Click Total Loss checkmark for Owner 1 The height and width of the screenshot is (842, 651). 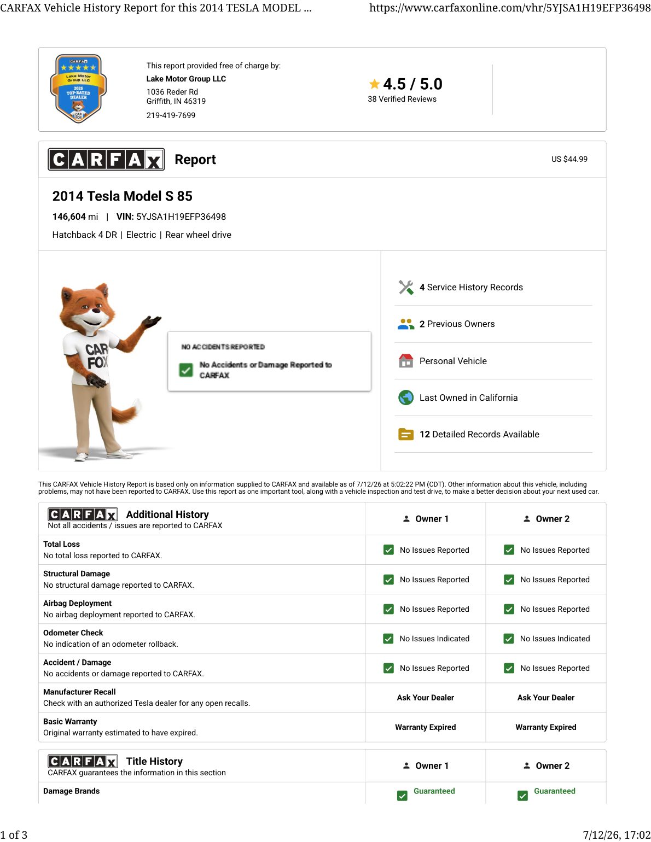388,550
